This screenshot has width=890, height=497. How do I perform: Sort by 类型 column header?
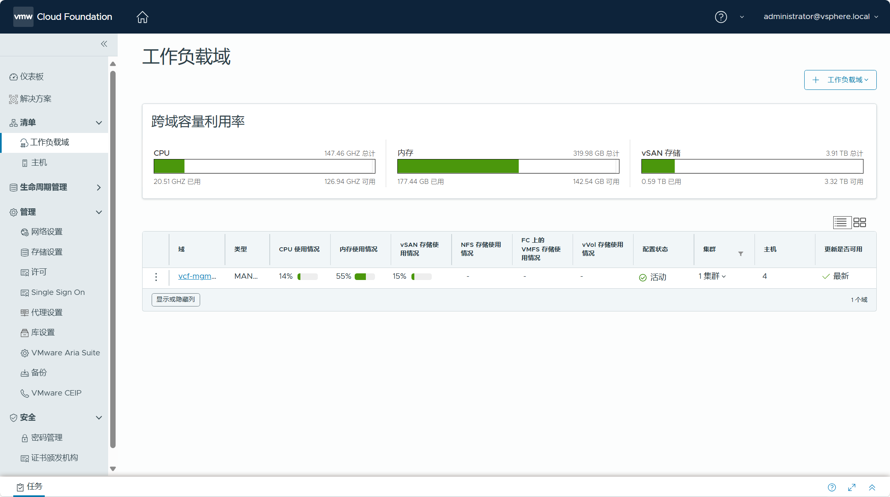click(241, 249)
